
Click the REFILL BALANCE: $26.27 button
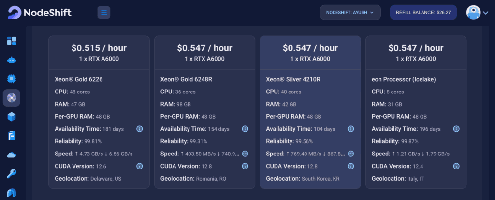point(423,12)
